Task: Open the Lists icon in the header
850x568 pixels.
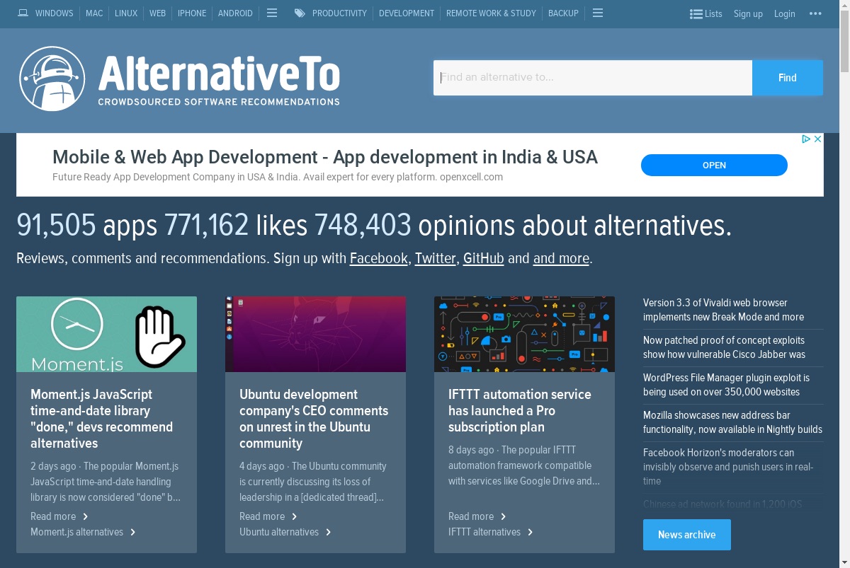Action: pyautogui.click(x=696, y=13)
